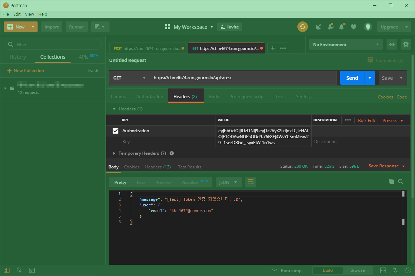Screen dimensions: 415x276
Task: Uncheck the Authorization header checkbox
Action: tap(116, 131)
